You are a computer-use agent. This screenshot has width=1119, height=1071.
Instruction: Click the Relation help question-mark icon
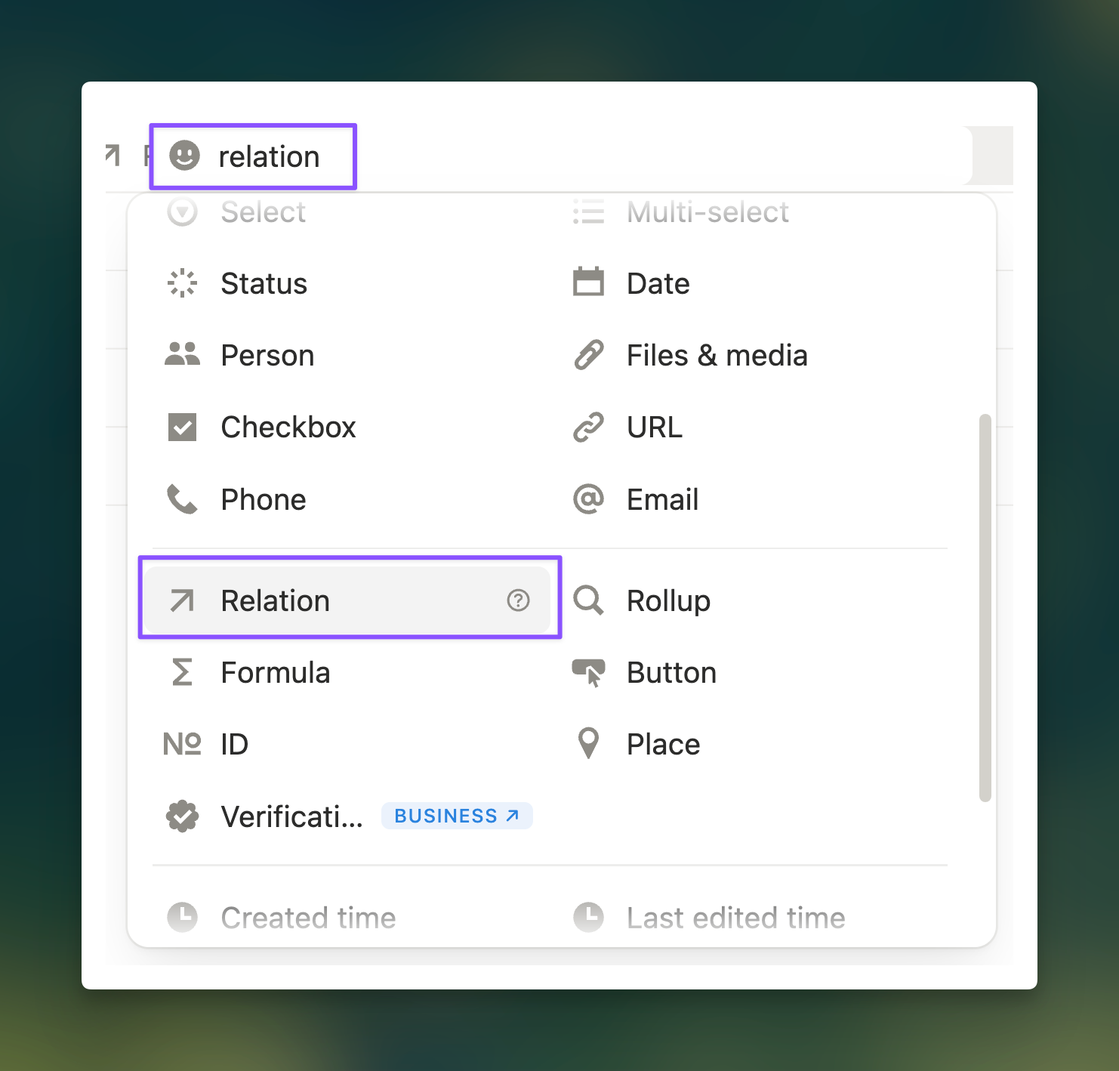coord(518,600)
